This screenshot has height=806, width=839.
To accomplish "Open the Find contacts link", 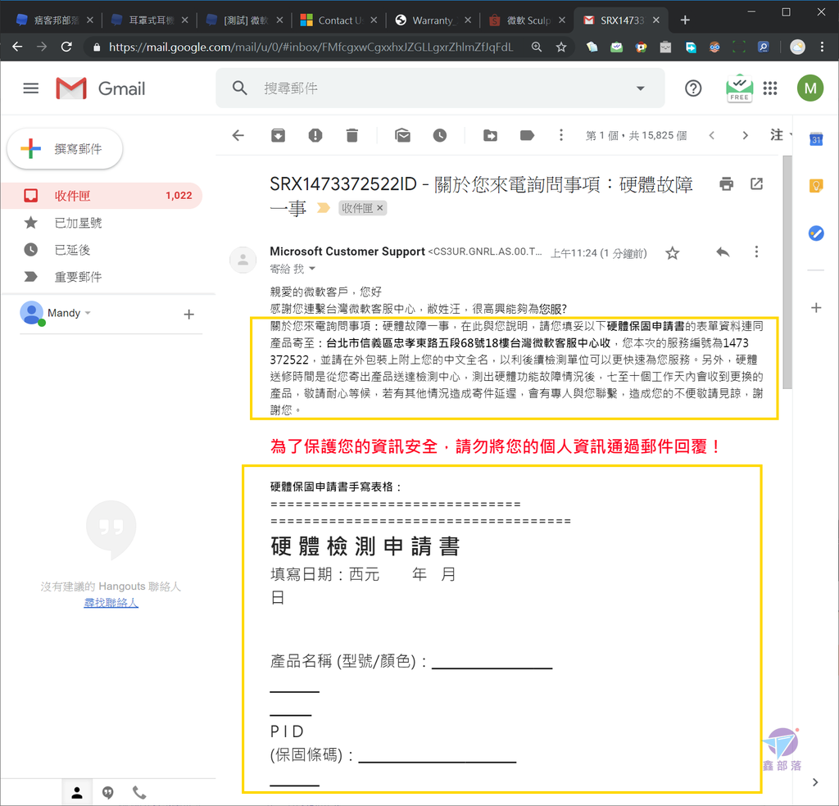I will [111, 603].
